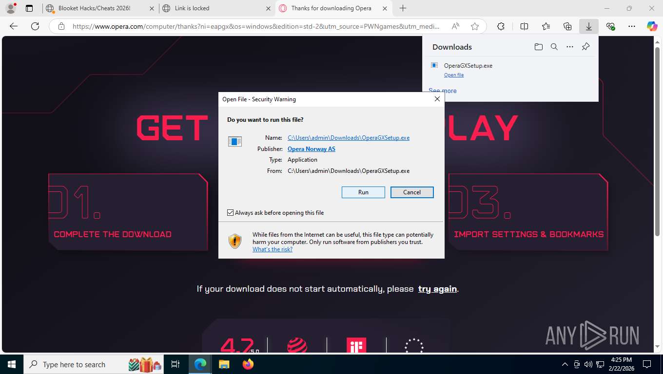The height and width of the screenshot is (374, 663).
Task: Open the network tray icon
Action: click(x=600, y=364)
